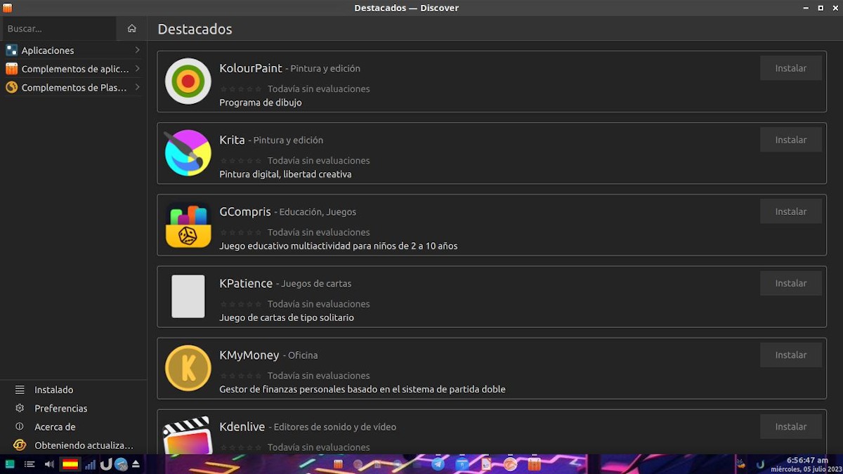Screen dimensions: 843x474
Task: Install Krita
Action: click(791, 140)
